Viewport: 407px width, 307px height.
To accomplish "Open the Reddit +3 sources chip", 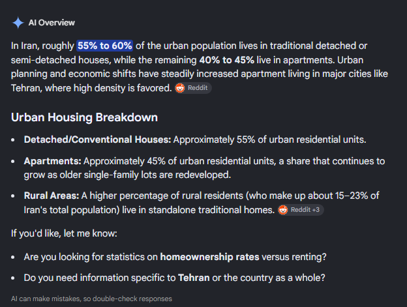I will 301,210.
